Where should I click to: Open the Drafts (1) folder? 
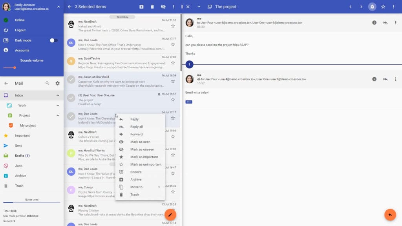pyautogui.click(x=22, y=156)
